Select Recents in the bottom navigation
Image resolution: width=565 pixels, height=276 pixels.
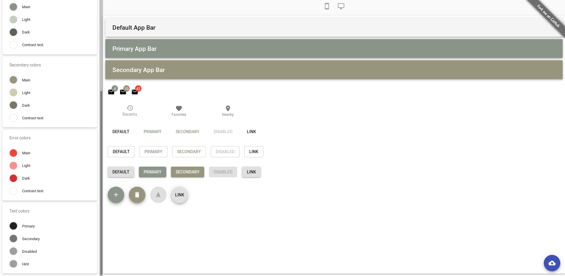(130, 111)
